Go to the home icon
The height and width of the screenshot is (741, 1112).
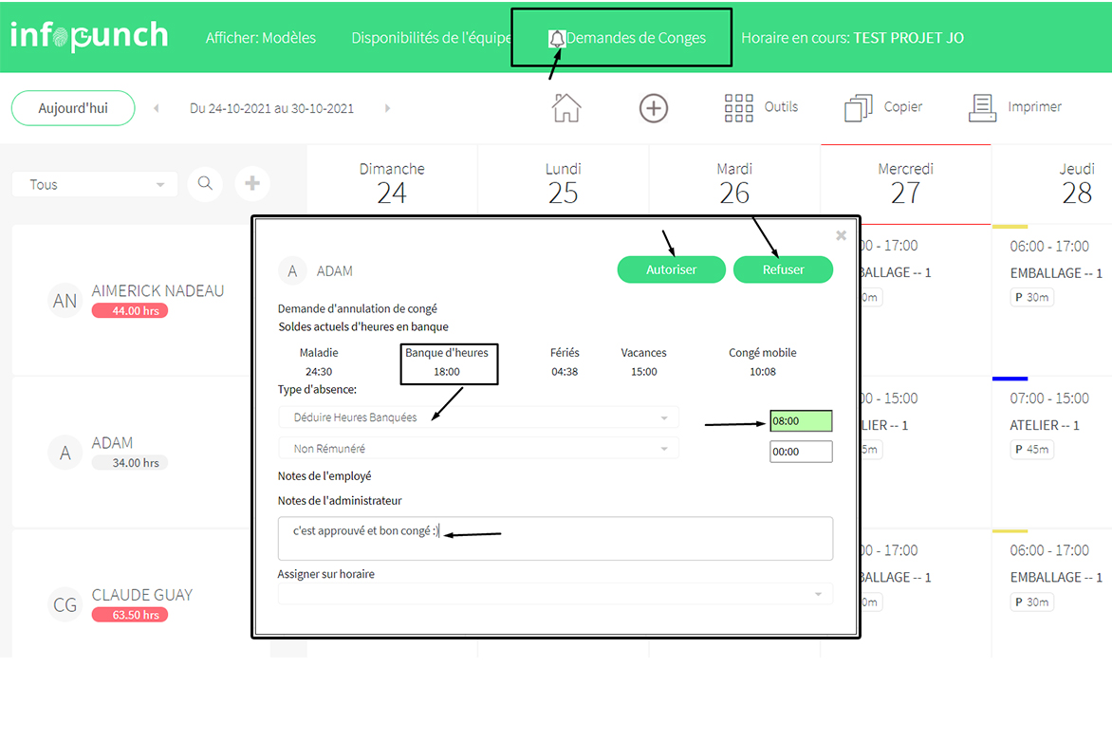tap(565, 108)
